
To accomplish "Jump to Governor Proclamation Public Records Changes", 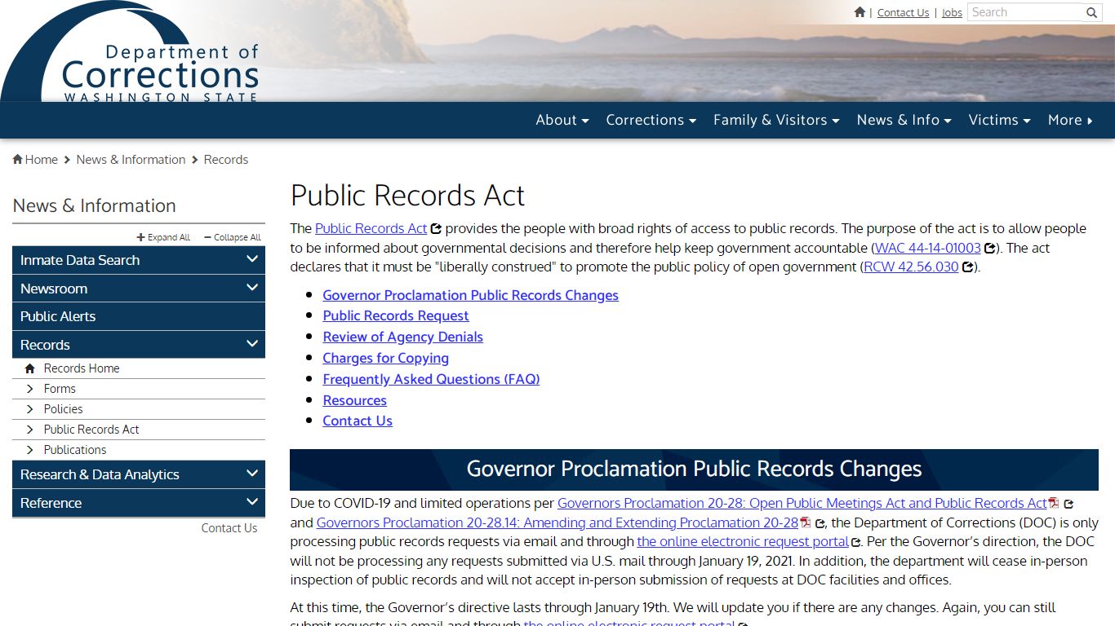I will 470,295.
